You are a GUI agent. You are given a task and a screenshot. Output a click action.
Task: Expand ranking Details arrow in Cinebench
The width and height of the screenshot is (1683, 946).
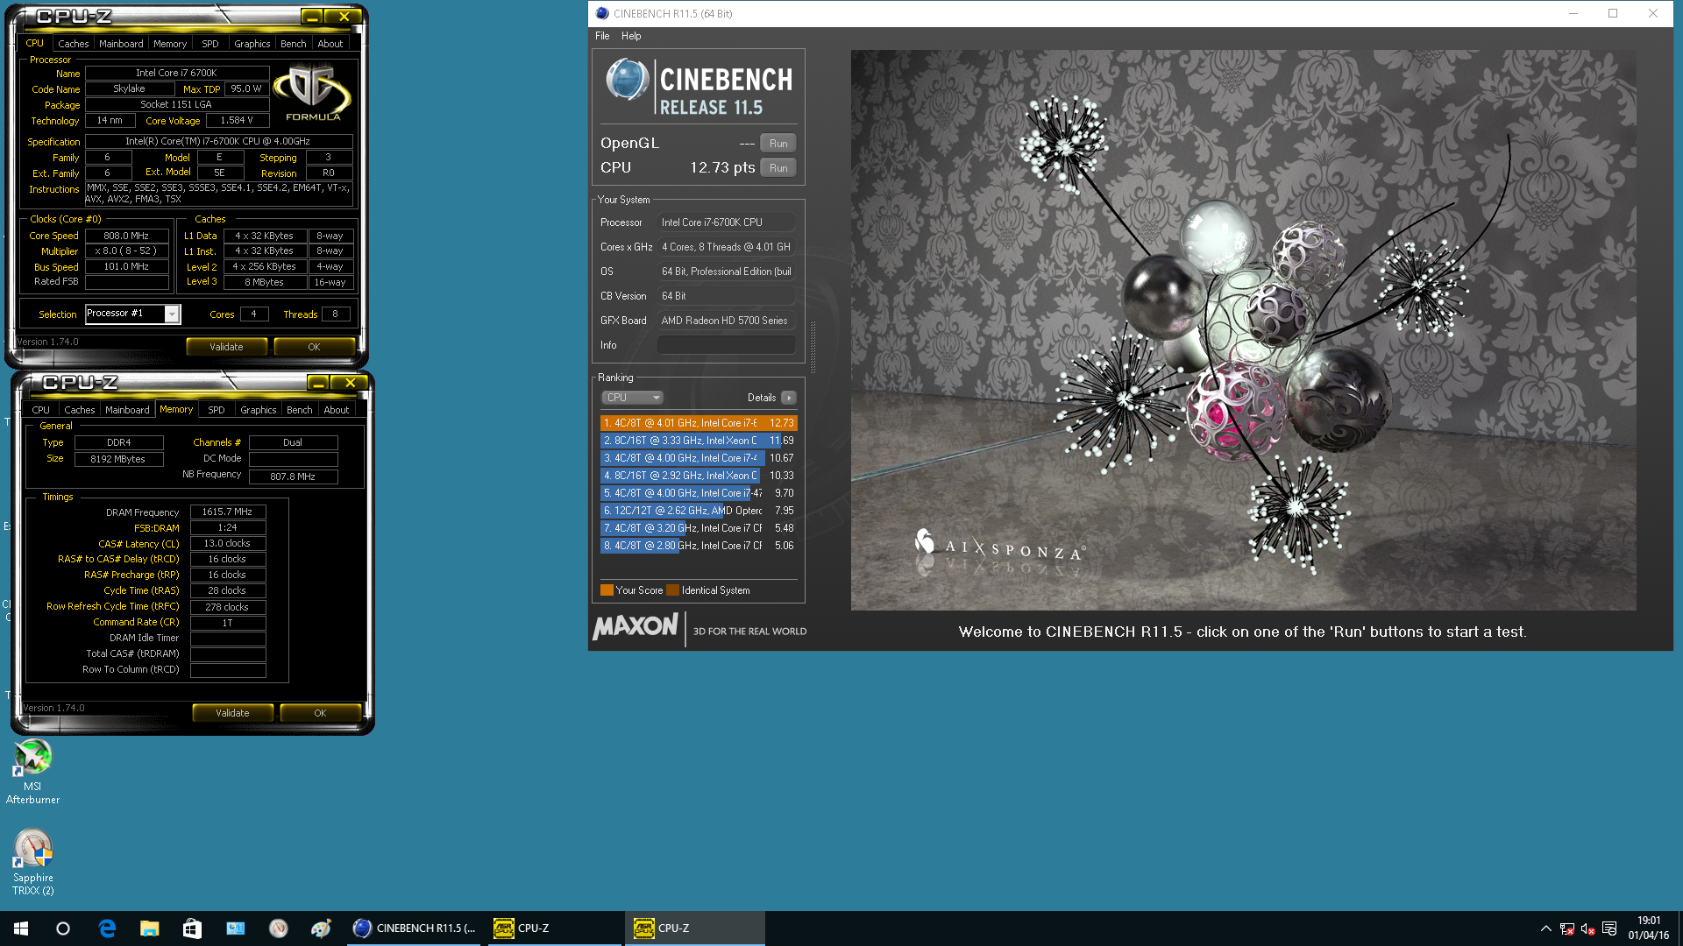click(x=789, y=398)
